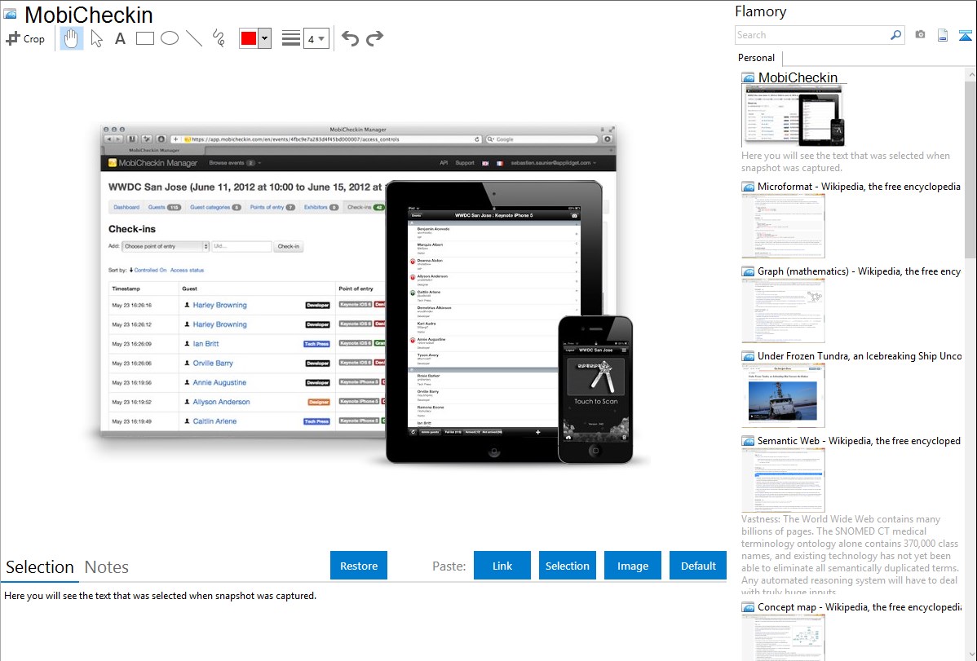Pick the ellipse shape tool
977x661 pixels.
pyautogui.click(x=170, y=38)
